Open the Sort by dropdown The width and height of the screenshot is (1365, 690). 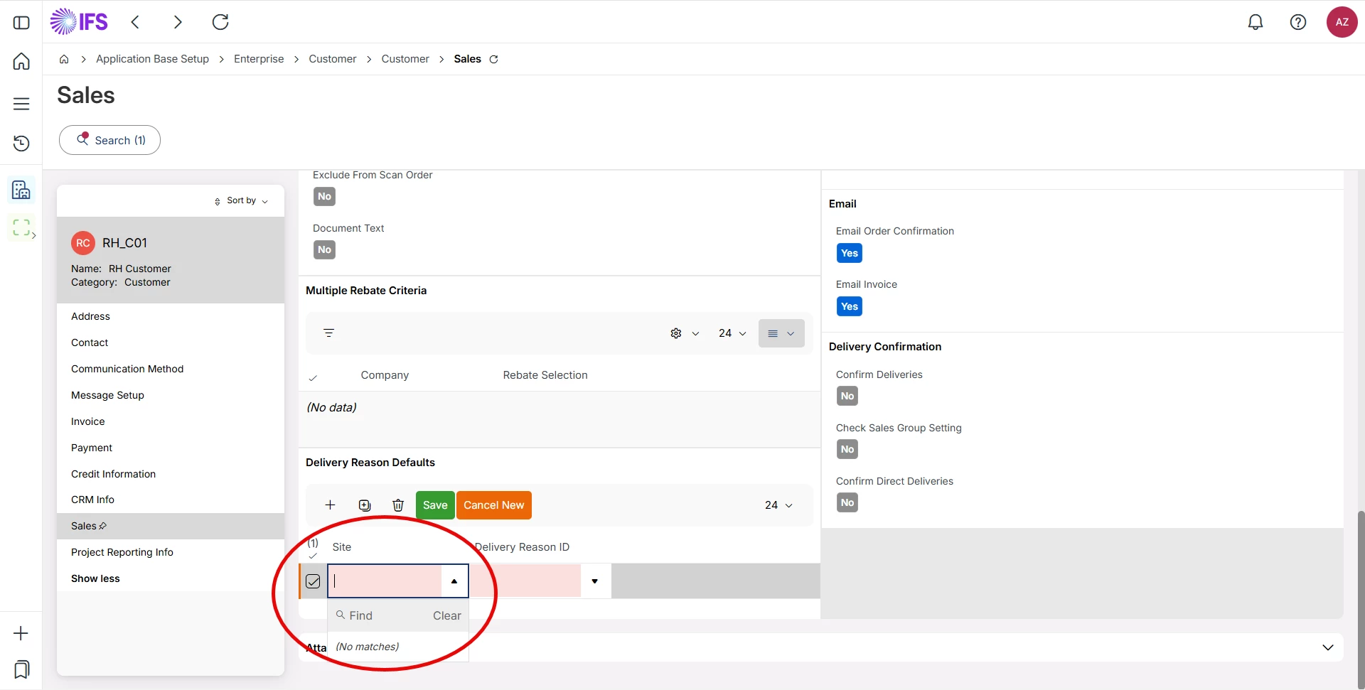point(241,201)
